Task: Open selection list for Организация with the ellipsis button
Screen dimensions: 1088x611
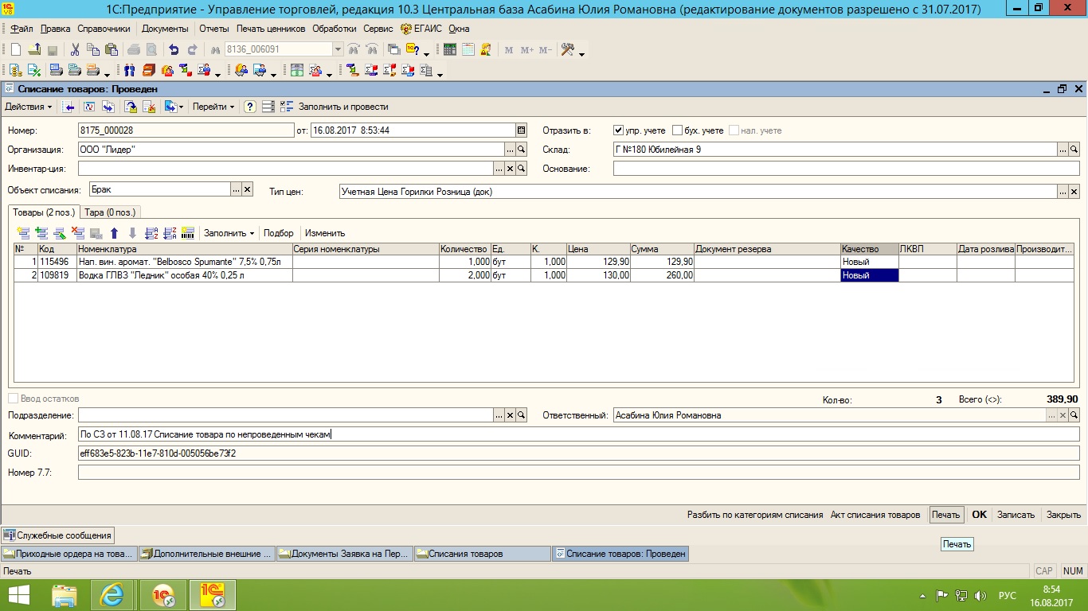Action: 510,150
